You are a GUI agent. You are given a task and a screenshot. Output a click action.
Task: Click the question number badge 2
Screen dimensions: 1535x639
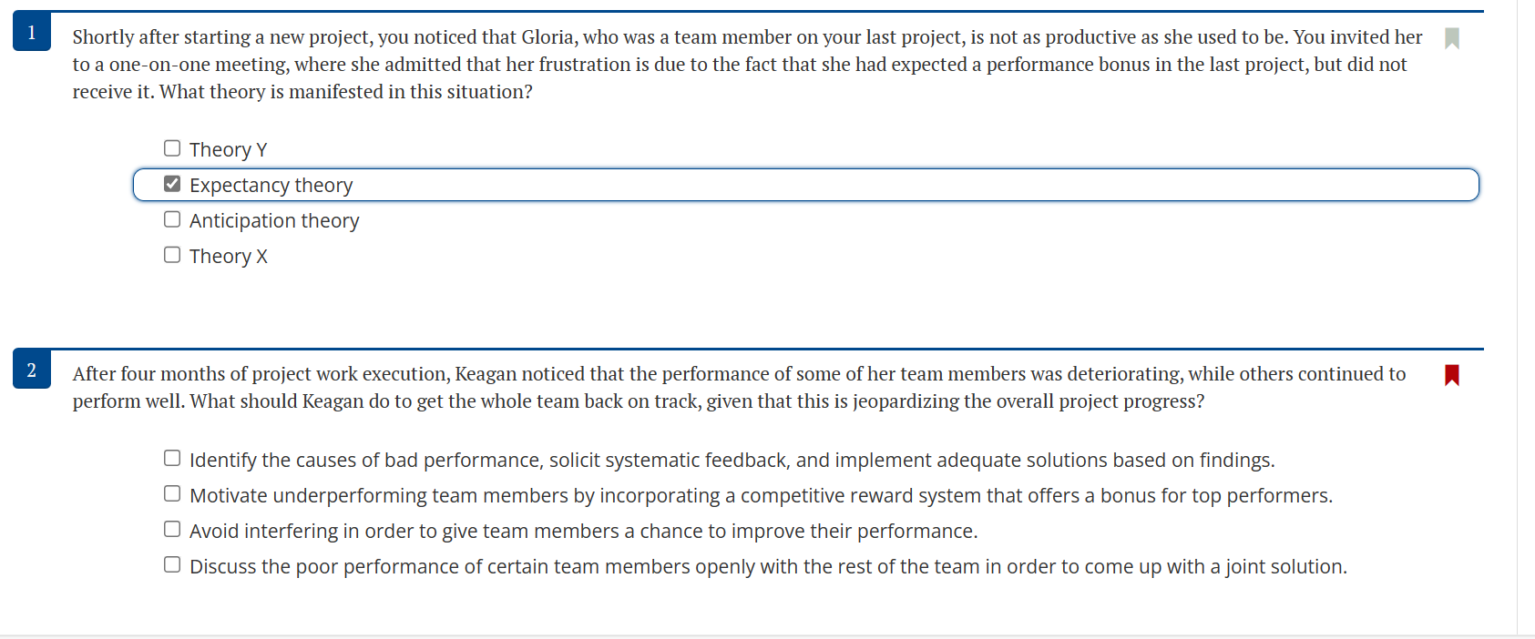pos(31,370)
